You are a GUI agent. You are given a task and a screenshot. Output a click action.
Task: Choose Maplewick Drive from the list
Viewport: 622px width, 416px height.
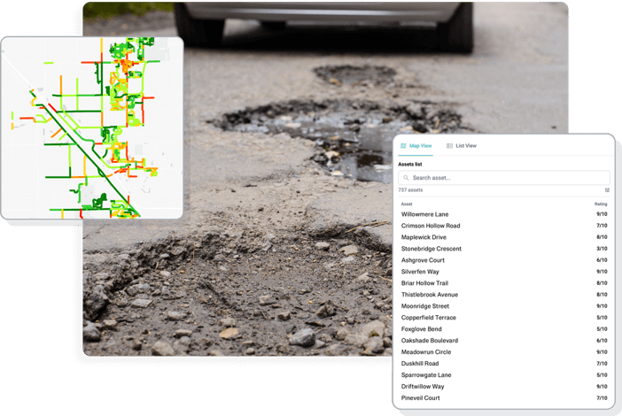(424, 237)
